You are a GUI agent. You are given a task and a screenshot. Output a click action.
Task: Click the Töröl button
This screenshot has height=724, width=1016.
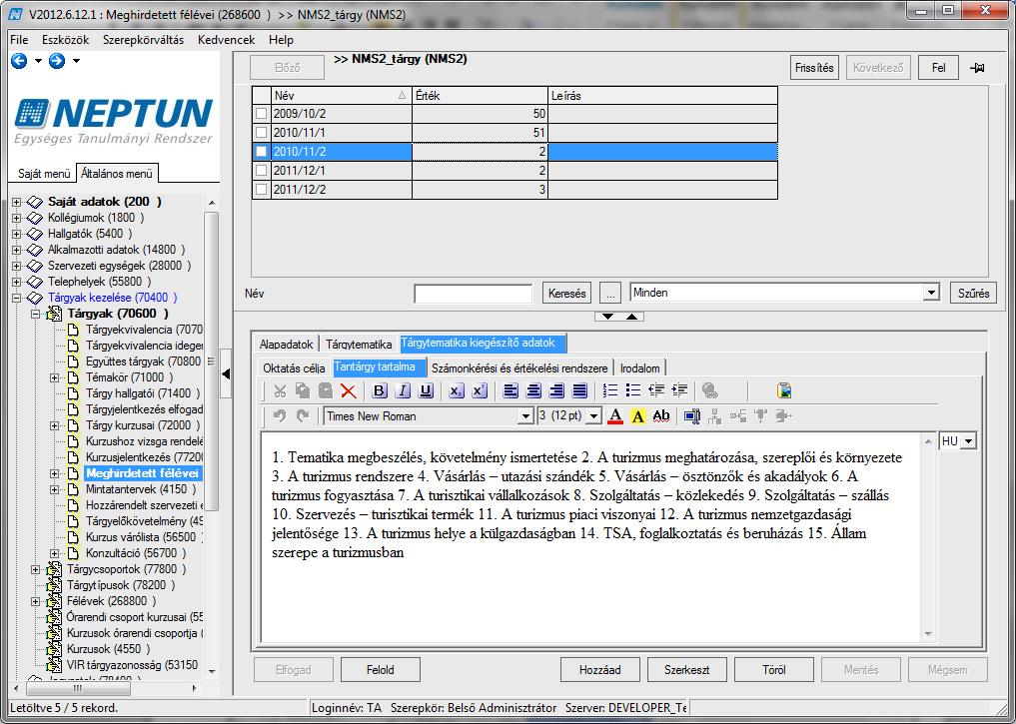[x=773, y=670]
